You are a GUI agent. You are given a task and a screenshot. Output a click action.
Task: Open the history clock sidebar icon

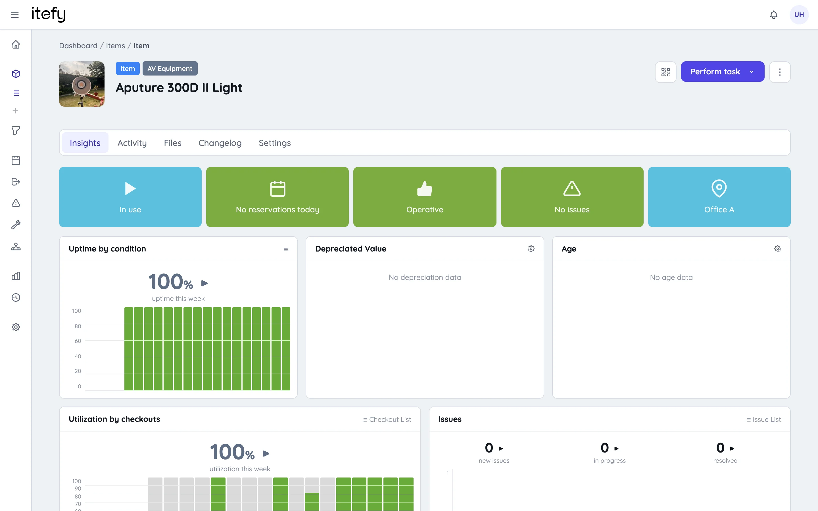16,298
